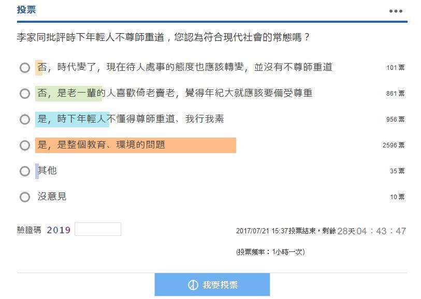Viewport: 421px width, 299px height.
Task: Click the poll question about 李家同
Action: pos(163,38)
